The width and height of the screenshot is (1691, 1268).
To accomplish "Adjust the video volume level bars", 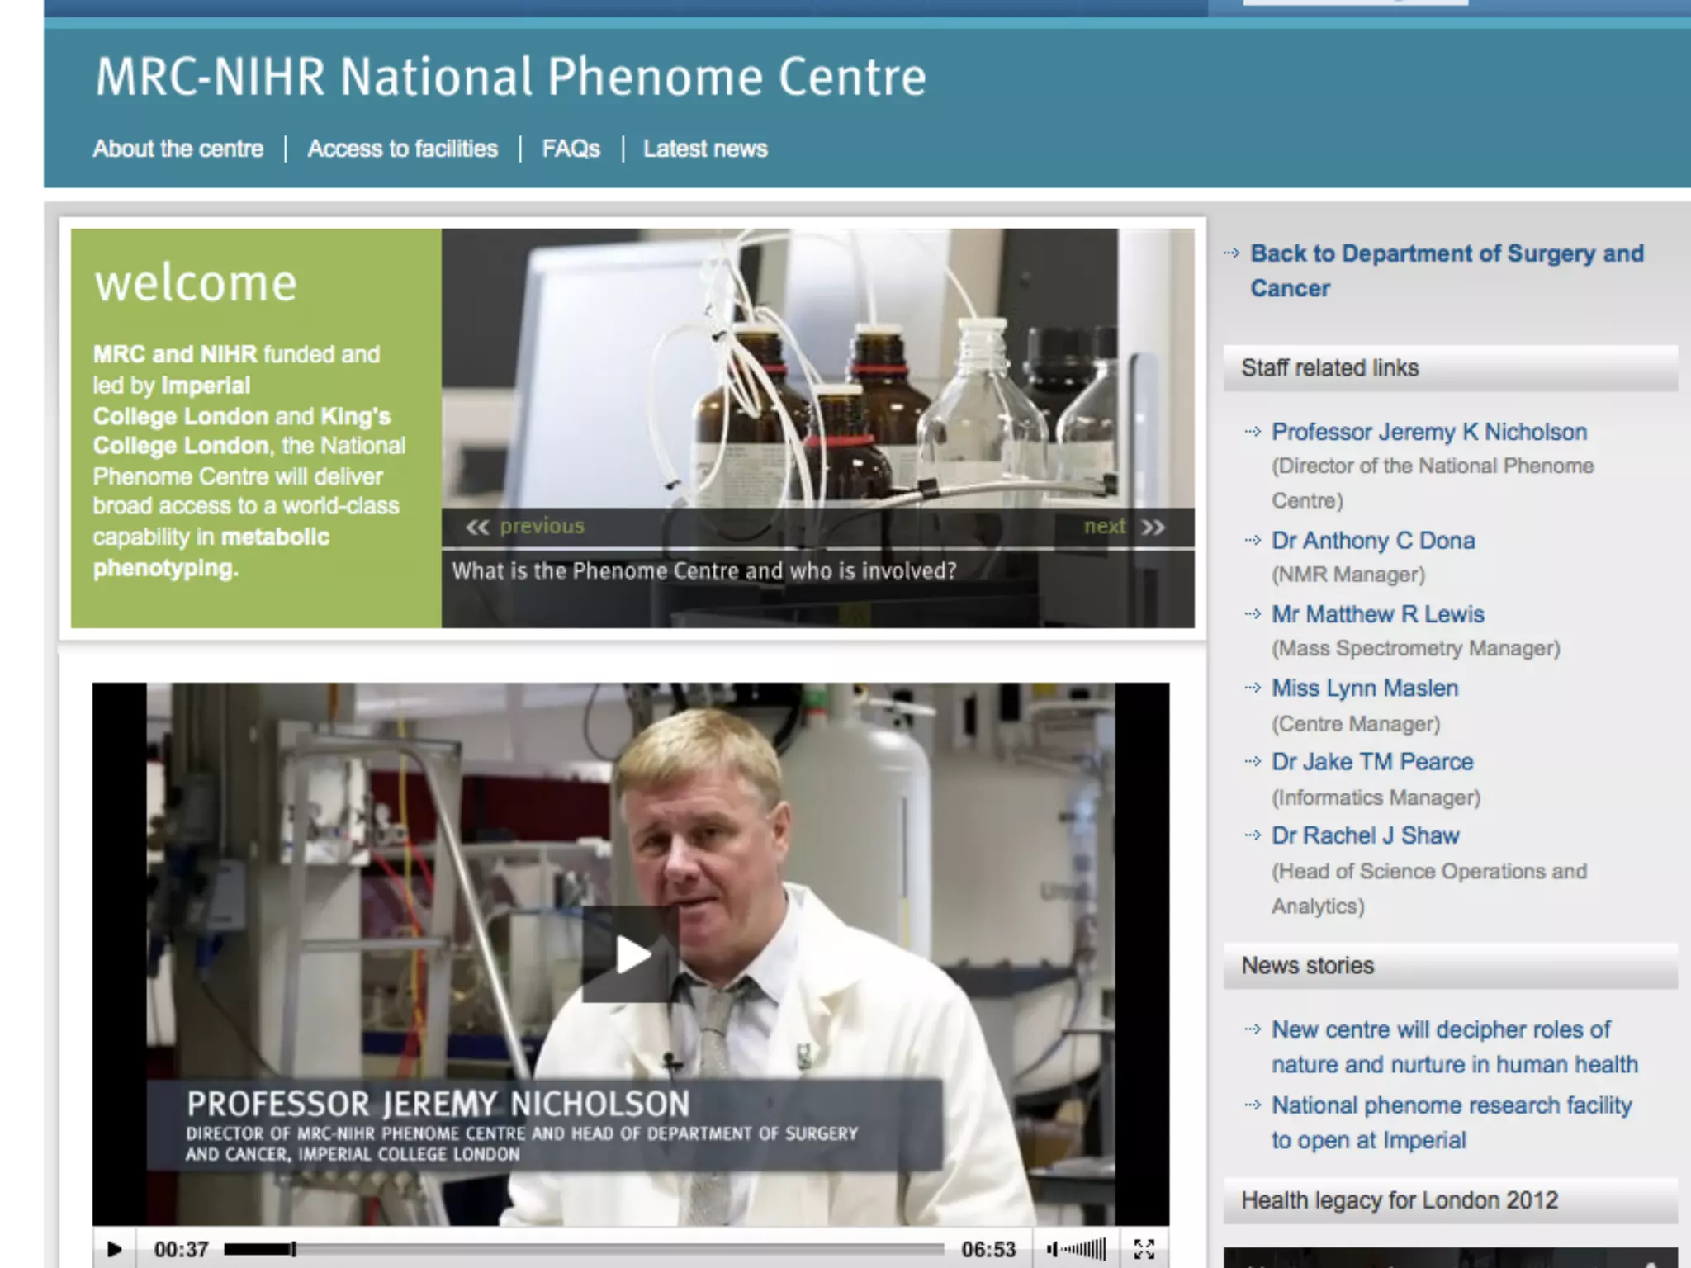I will point(1085,1249).
